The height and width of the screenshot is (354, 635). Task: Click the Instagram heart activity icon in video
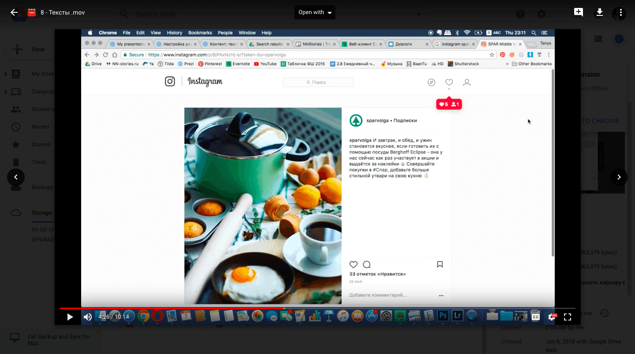(x=449, y=82)
